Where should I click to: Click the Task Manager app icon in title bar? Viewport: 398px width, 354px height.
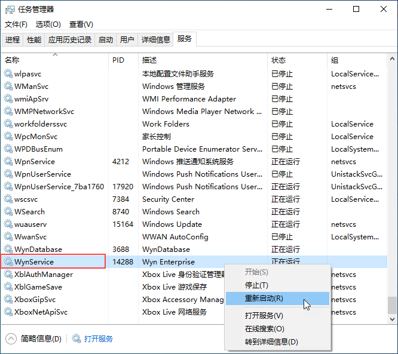click(10, 10)
